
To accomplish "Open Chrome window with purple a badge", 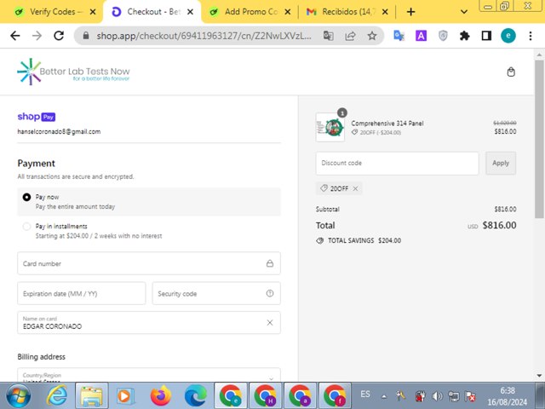I will click(x=300, y=395).
